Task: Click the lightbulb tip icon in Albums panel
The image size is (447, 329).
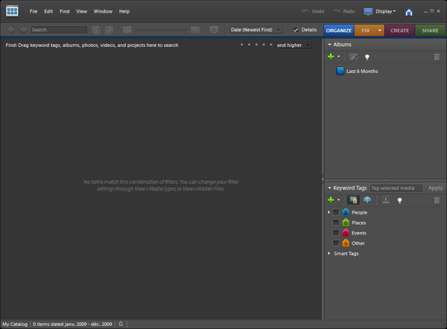Action: click(x=367, y=57)
